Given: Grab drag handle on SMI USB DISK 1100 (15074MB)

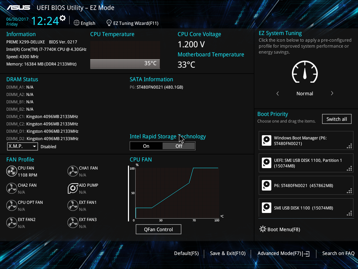Looking at the screenshot, I should tap(349, 213).
